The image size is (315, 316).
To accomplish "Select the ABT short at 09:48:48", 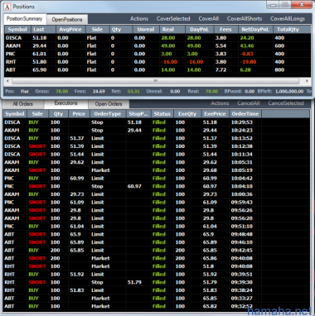I will (156, 234).
